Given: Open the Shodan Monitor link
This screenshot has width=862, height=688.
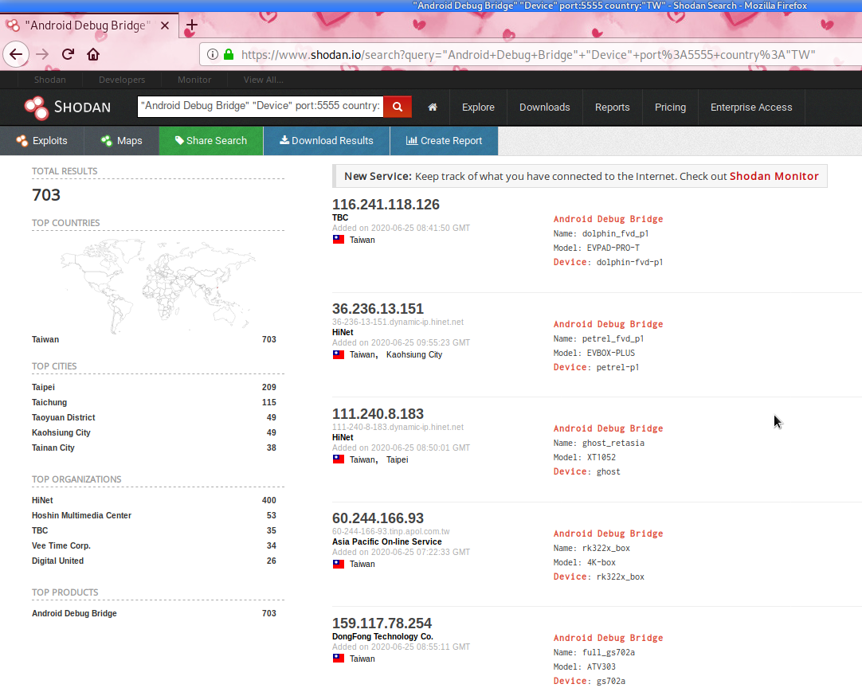Looking at the screenshot, I should [774, 176].
